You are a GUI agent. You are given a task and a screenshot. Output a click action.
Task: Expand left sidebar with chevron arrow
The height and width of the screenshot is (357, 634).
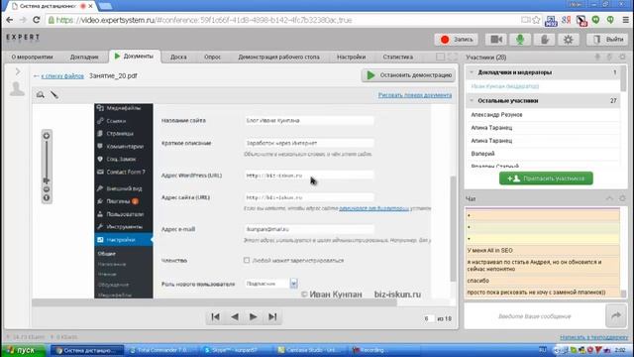(x=18, y=71)
